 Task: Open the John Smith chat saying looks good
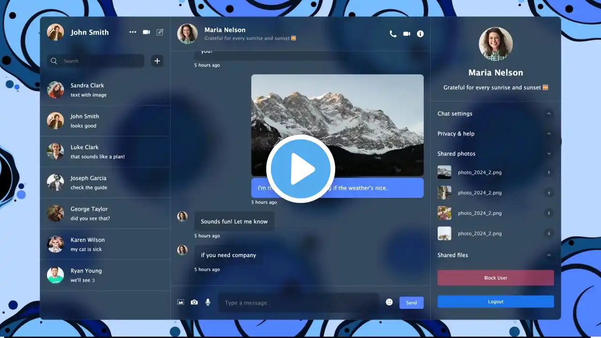coord(105,121)
